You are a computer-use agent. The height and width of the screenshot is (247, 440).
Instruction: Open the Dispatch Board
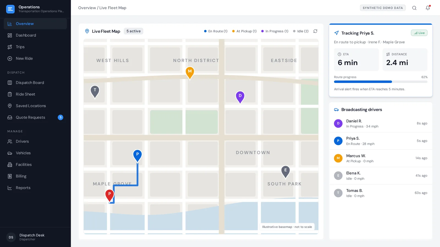click(35, 83)
